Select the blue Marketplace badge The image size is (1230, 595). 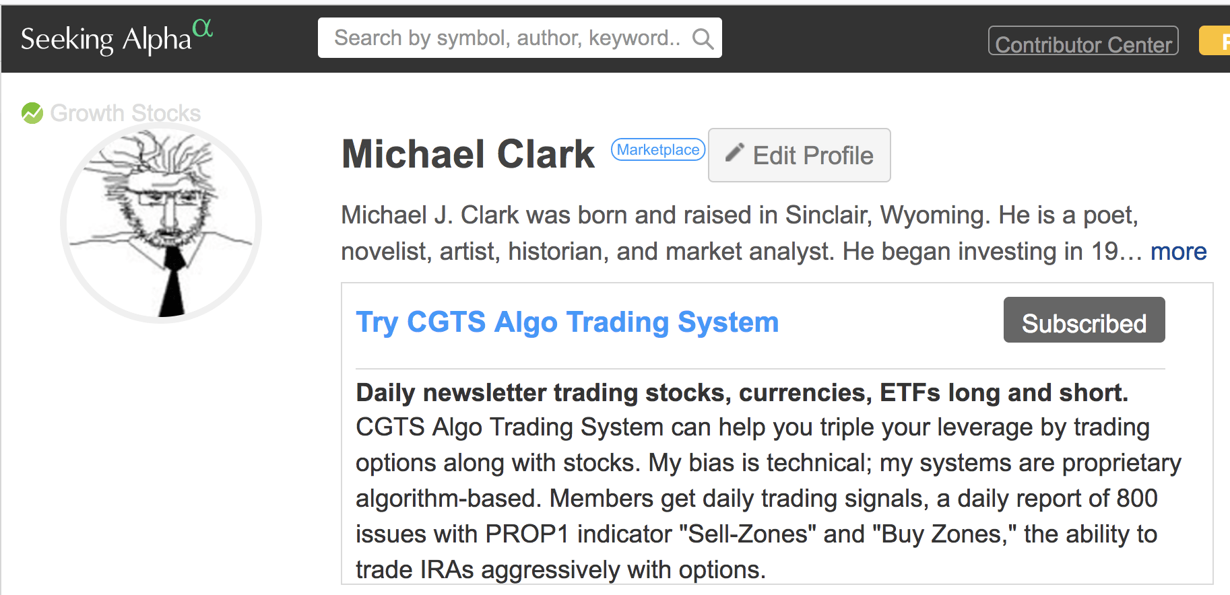(657, 149)
